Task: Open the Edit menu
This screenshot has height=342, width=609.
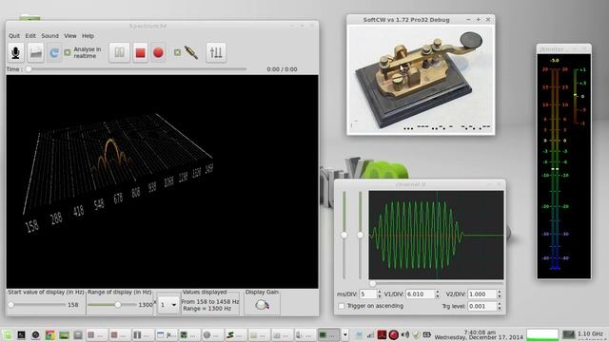Action: tap(30, 36)
